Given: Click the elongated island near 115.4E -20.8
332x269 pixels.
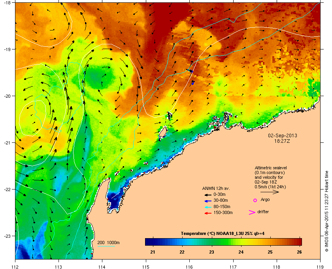Looking at the screenshot, I should [162, 133].
